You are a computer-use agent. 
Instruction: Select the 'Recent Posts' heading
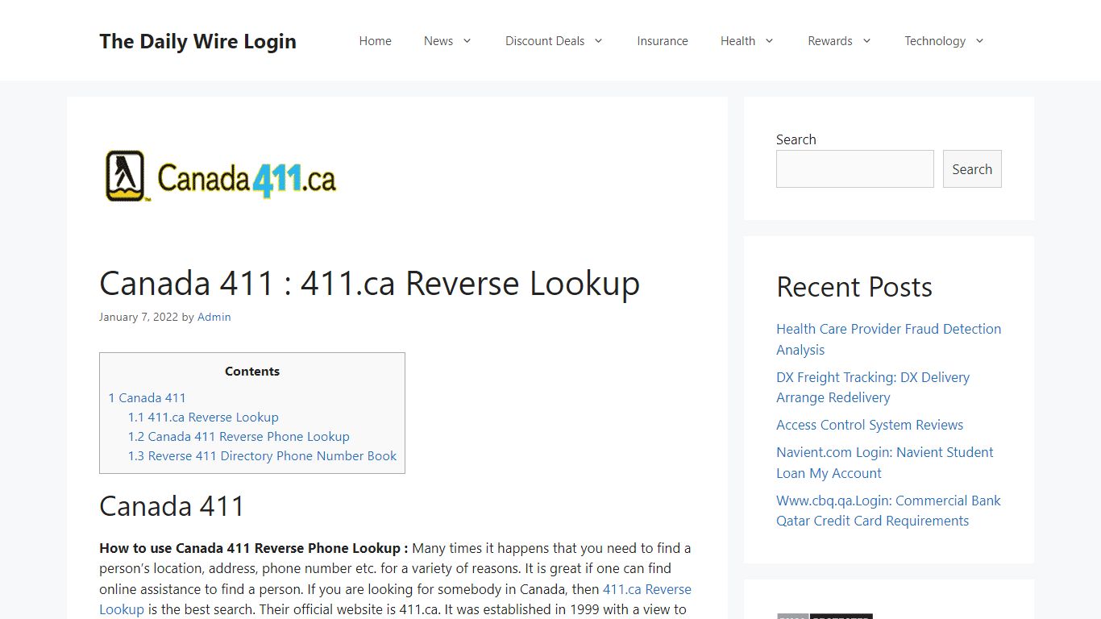pos(854,287)
